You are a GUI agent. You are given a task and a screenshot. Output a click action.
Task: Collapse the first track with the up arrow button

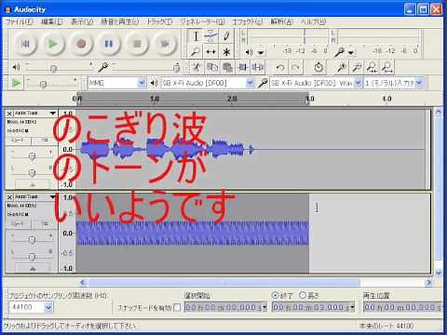[33, 184]
